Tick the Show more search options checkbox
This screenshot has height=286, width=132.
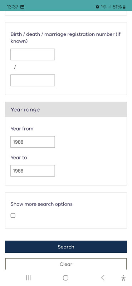point(13,216)
